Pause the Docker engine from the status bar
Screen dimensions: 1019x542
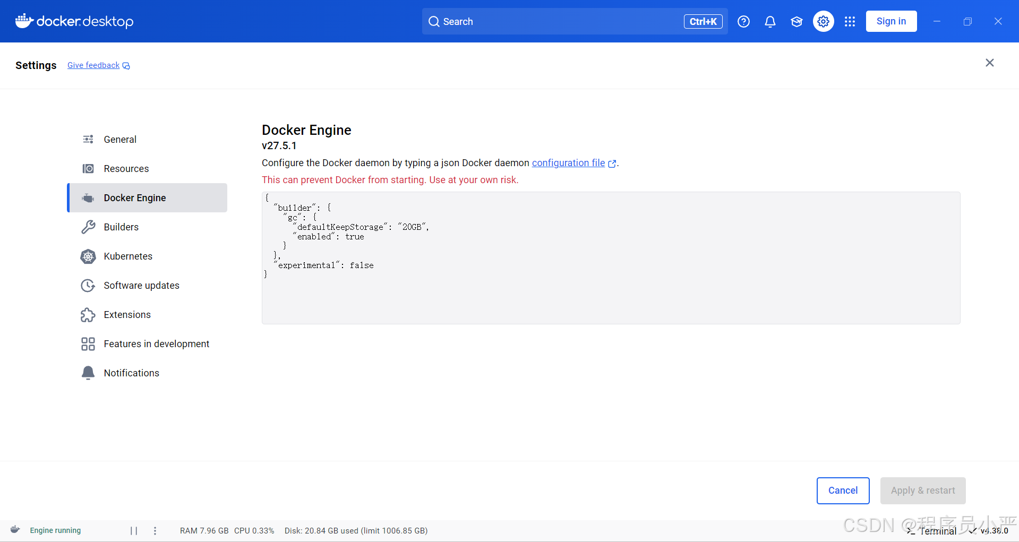click(134, 530)
